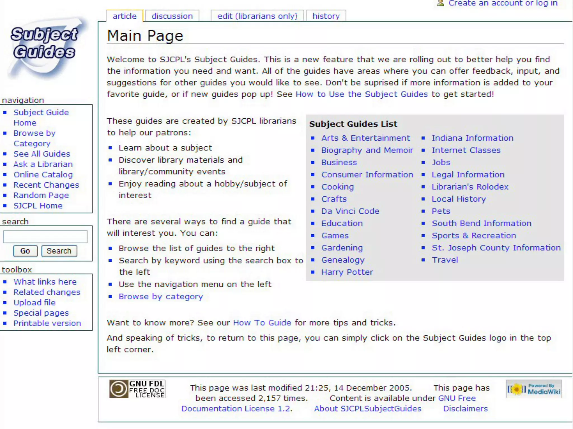This screenshot has width=573, height=429.
Task: Switch to the history tab
Action: coord(326,16)
